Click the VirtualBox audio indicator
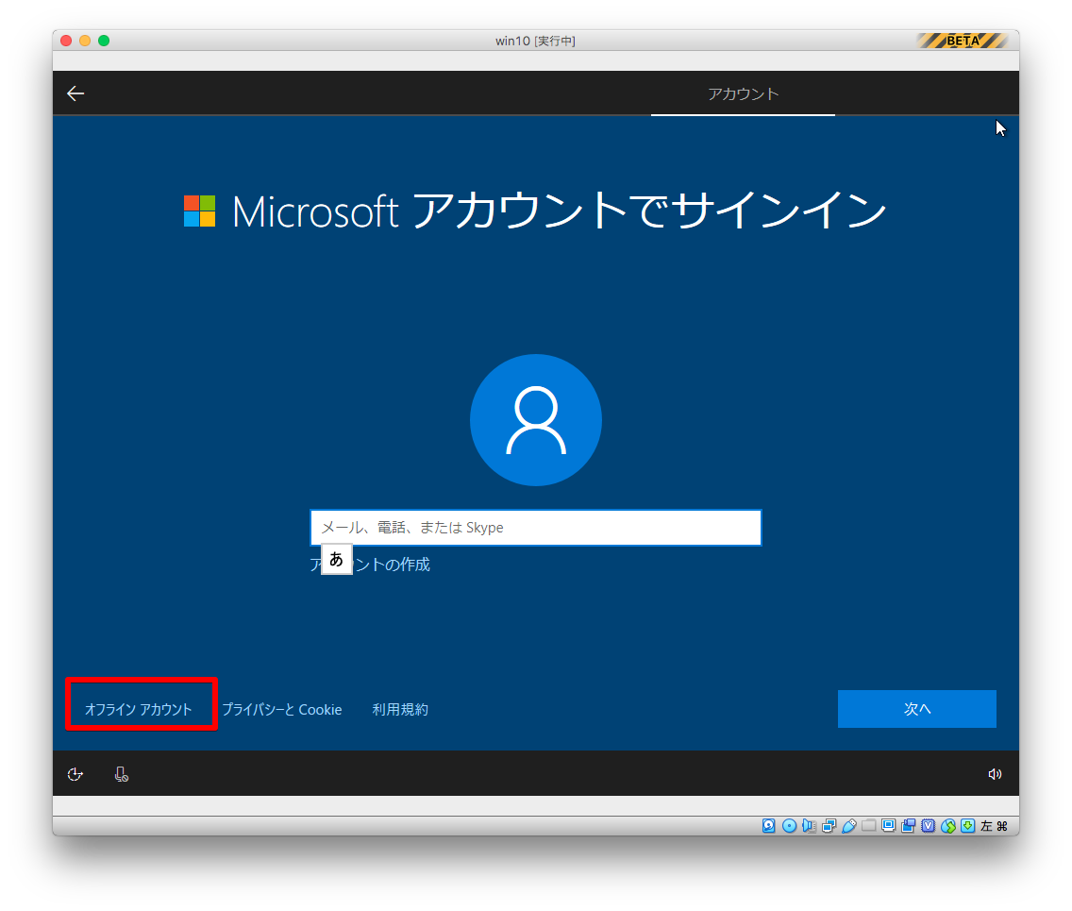Screen dimensions: 1072x911 [809, 825]
